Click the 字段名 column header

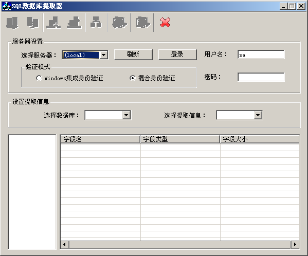point(100,139)
